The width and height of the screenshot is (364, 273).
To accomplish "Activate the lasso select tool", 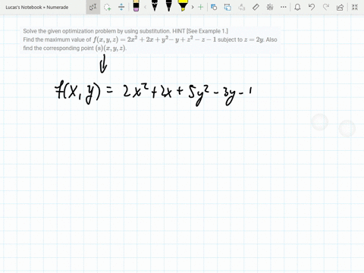I will click(108, 7).
